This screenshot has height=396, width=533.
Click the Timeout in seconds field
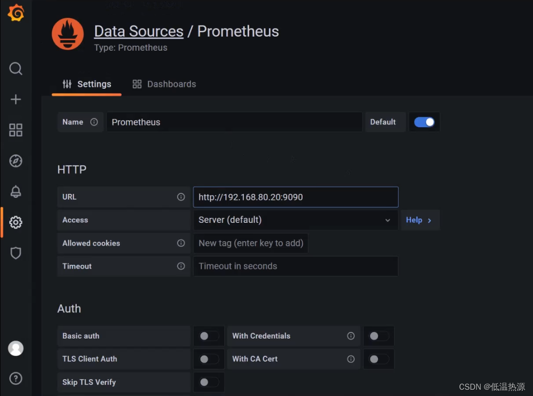(295, 266)
